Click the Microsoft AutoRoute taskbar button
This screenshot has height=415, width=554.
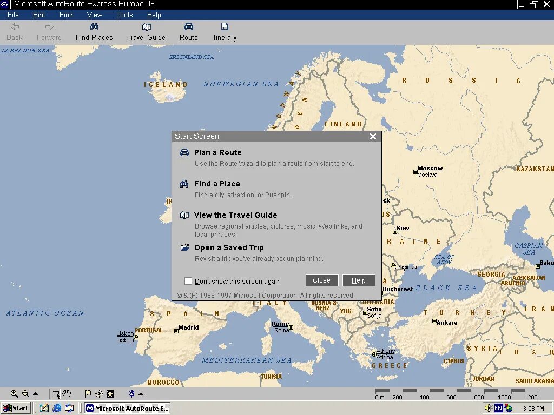(127, 408)
